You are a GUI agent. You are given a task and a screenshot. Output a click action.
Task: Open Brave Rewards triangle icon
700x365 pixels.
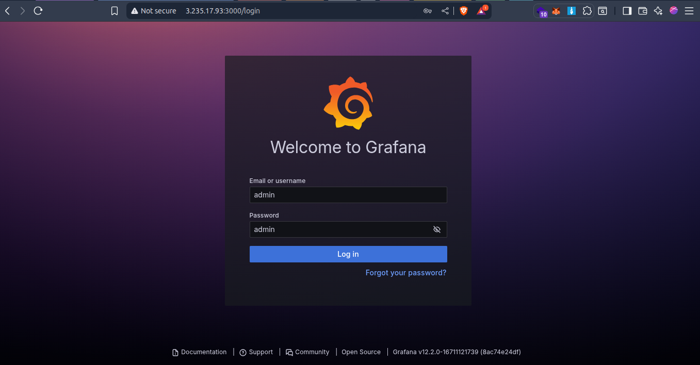(481, 10)
